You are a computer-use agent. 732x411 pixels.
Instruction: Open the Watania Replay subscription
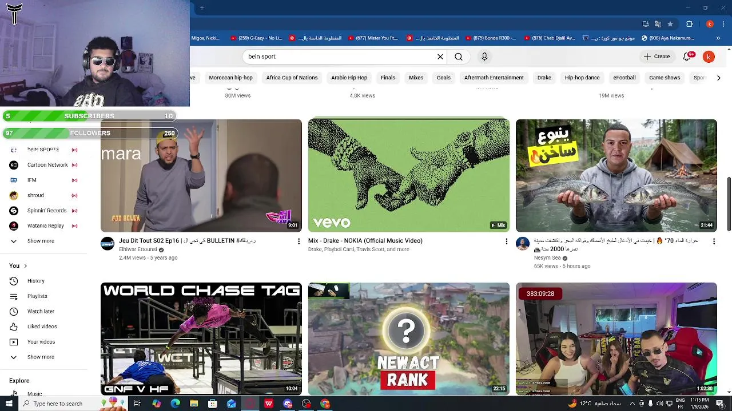(x=45, y=225)
